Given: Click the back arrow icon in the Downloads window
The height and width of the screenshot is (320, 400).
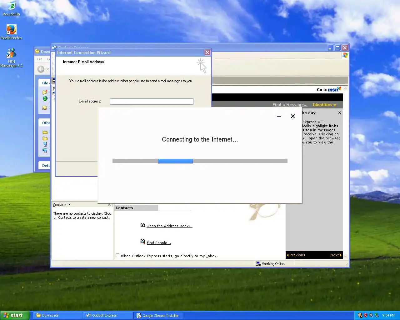Looking at the screenshot, I should pos(41,69).
